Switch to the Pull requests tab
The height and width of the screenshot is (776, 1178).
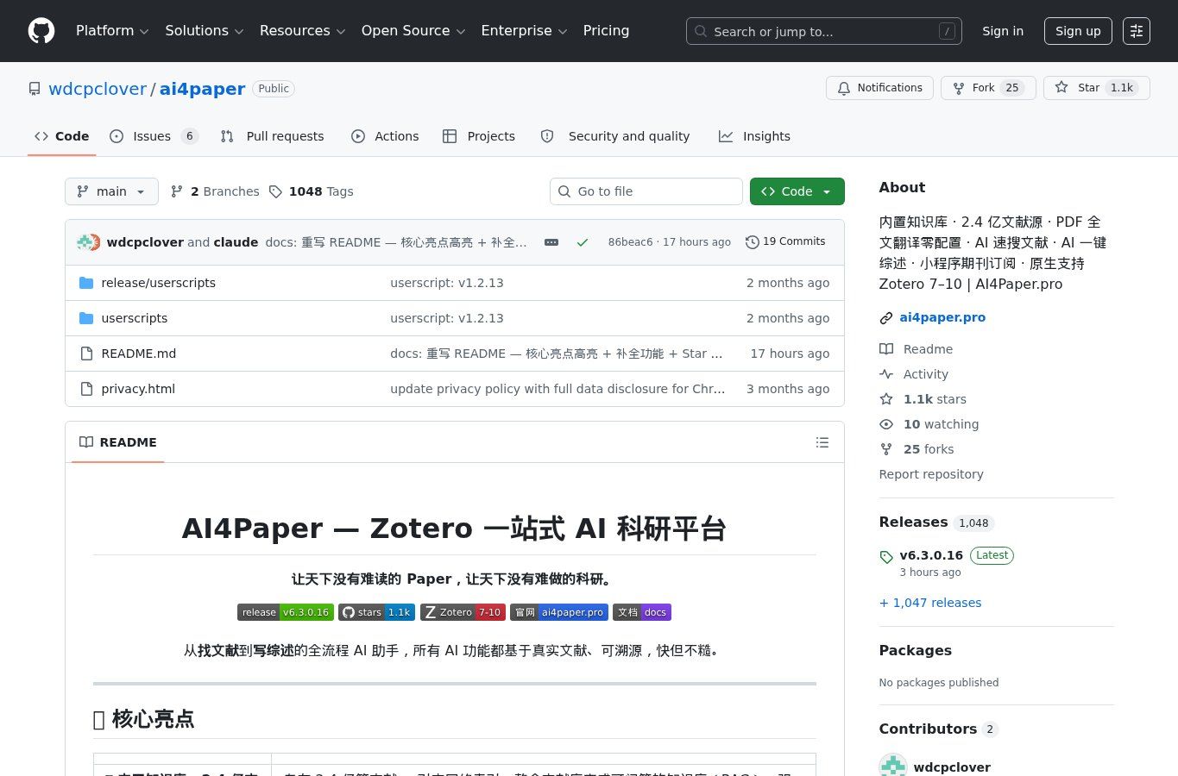(x=272, y=136)
